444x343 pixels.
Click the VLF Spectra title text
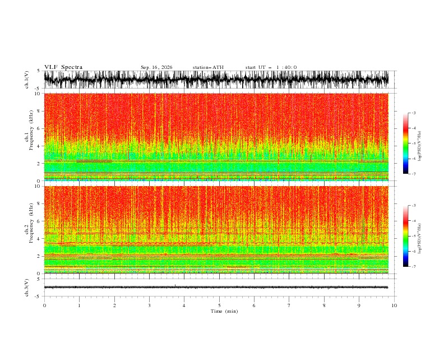[63, 67]
